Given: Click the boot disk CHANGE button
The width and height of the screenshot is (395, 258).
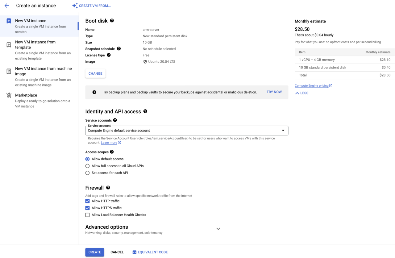Looking at the screenshot, I should (x=95, y=73).
